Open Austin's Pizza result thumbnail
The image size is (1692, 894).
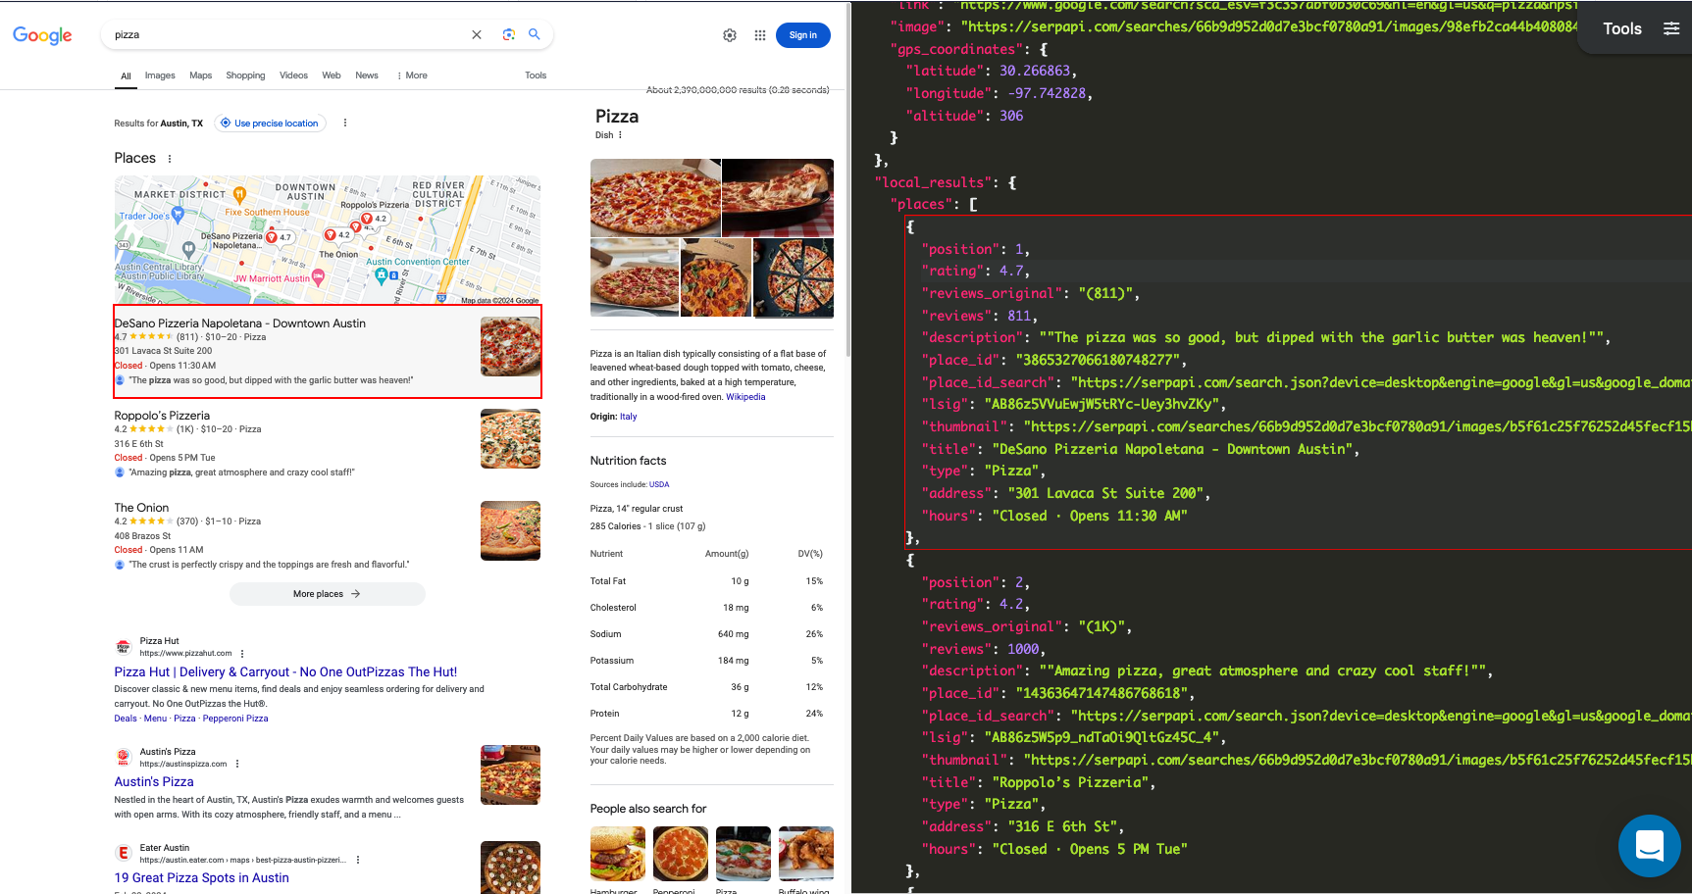510,774
